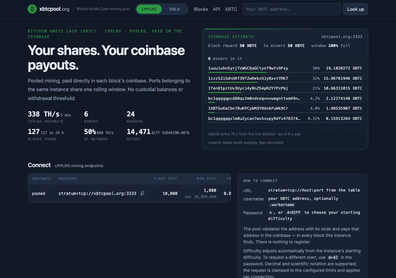Switch to SOLO mode
The image size is (396, 278).
[174, 9]
